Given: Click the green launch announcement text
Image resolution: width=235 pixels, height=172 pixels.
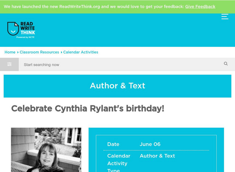Looking at the screenshot, I should pos(93,6).
